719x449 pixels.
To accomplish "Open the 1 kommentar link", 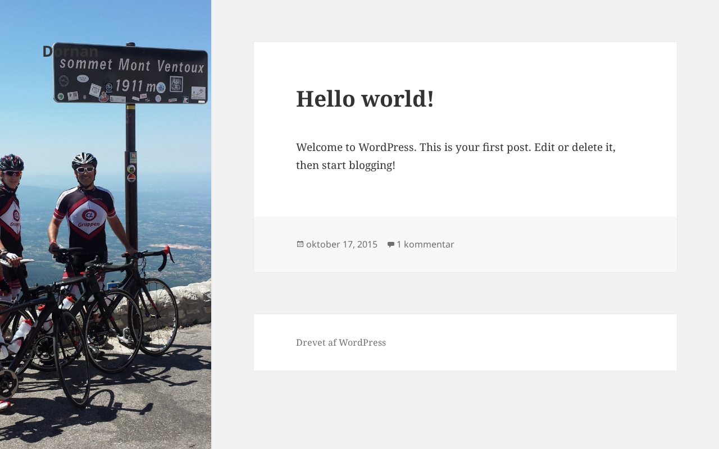I will tap(425, 245).
